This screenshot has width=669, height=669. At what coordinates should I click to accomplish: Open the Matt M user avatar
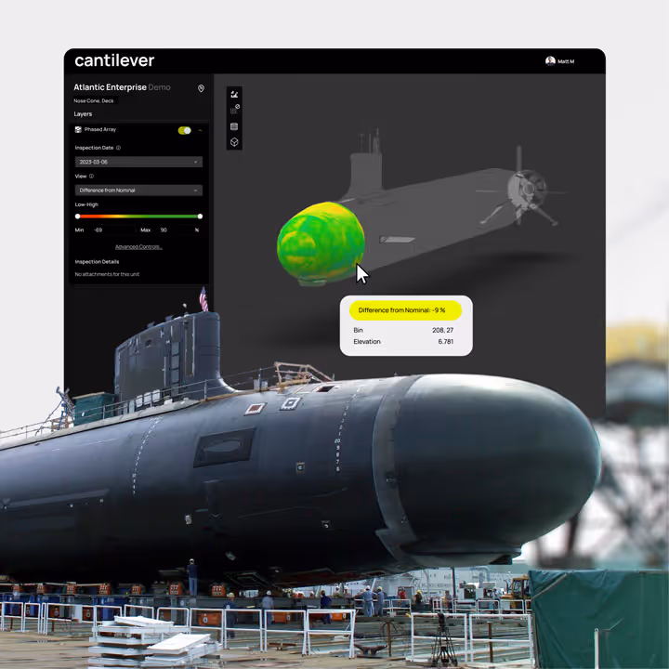click(x=550, y=61)
